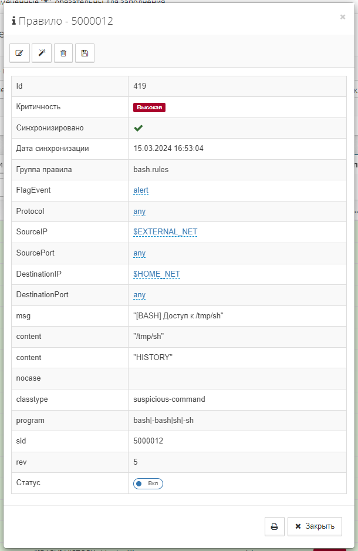Image resolution: width=358 pixels, height=551 pixels.
Task: Click the bash.rules group value
Action: pos(151,170)
